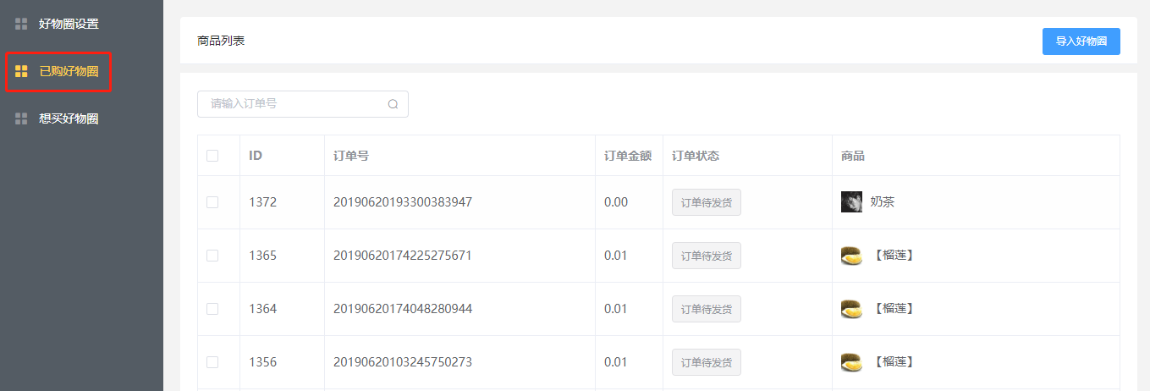Viewport: 1150px width, 391px height.
Task: Click the durian thumbnail for order 1356
Action: 851,362
